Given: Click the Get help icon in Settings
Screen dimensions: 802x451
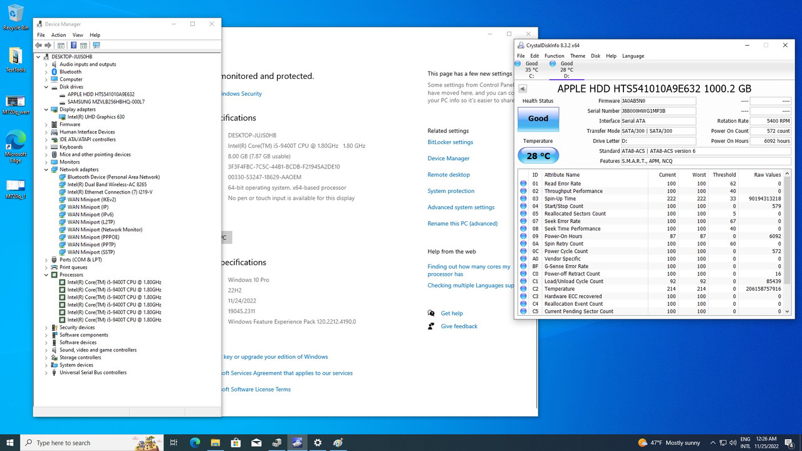Looking at the screenshot, I should pos(431,313).
